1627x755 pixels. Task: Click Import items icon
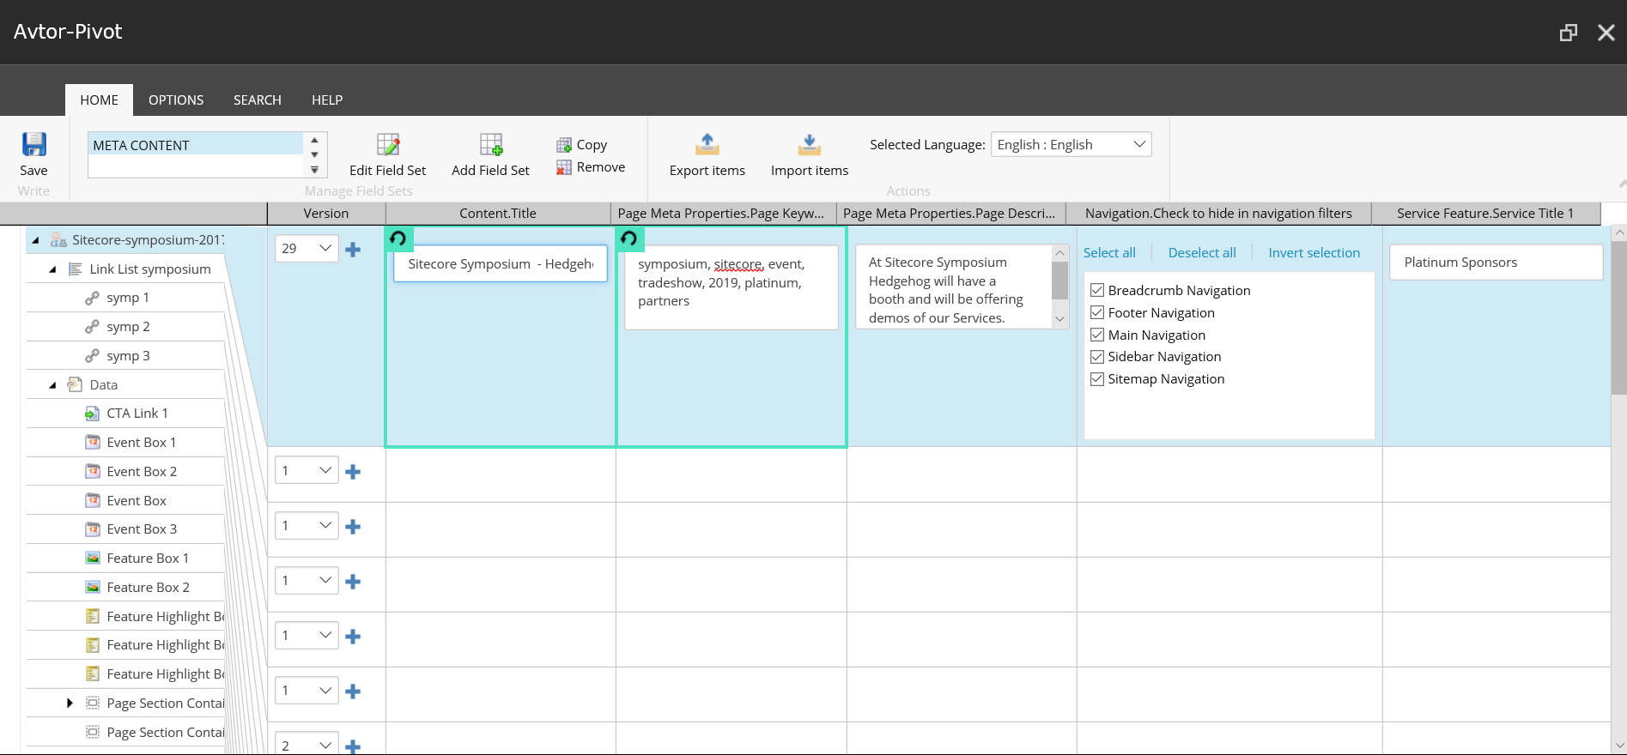point(809,145)
